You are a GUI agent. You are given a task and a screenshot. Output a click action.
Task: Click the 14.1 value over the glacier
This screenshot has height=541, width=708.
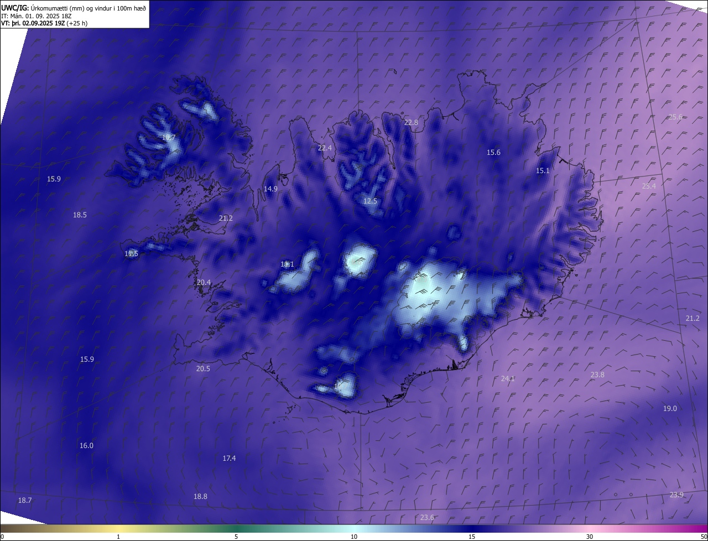[287, 264]
